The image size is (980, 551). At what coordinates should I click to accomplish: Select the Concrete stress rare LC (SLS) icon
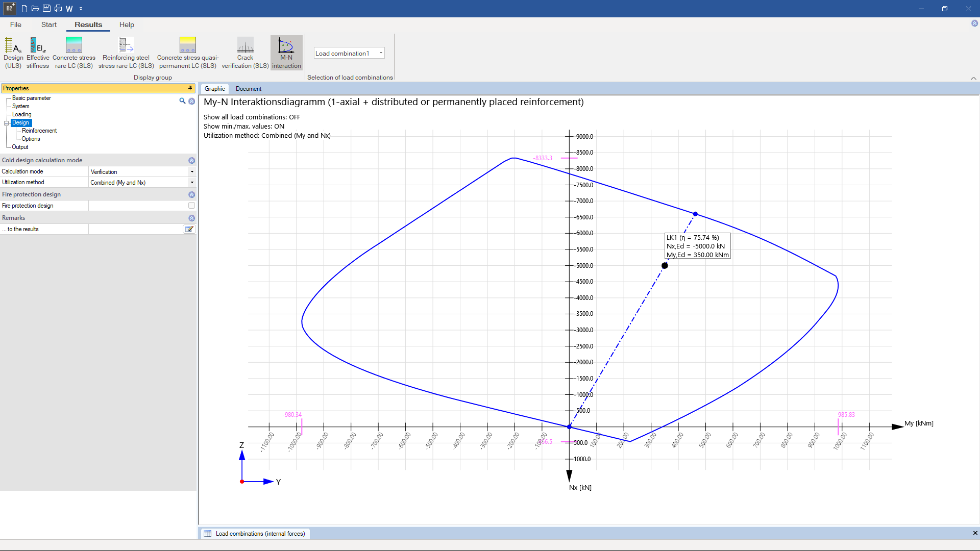pos(73,51)
